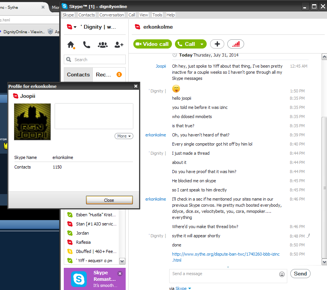The width and height of the screenshot is (327, 290).
Task: Click the Joopii status icon in profile
Action: [16, 96]
